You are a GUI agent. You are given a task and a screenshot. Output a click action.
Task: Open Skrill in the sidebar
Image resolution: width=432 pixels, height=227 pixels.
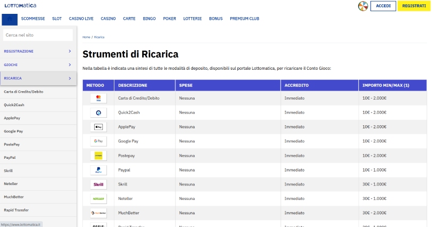coord(38,171)
